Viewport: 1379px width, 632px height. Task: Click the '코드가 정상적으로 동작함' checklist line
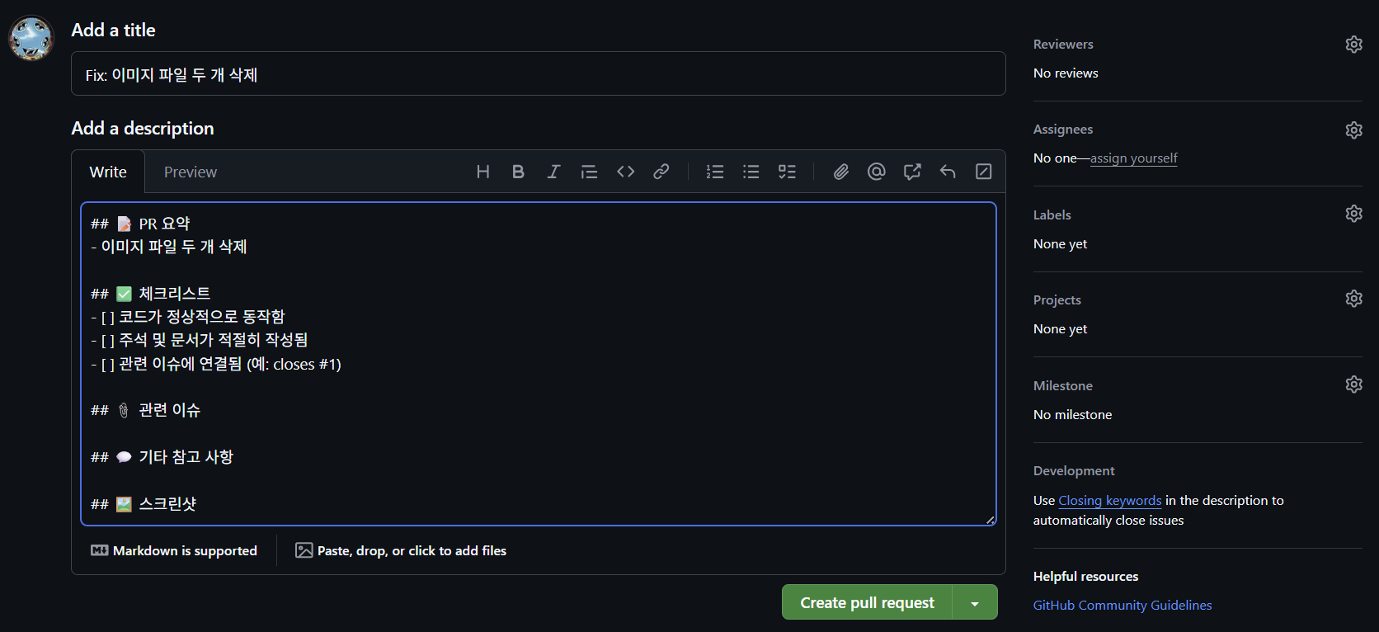188,317
